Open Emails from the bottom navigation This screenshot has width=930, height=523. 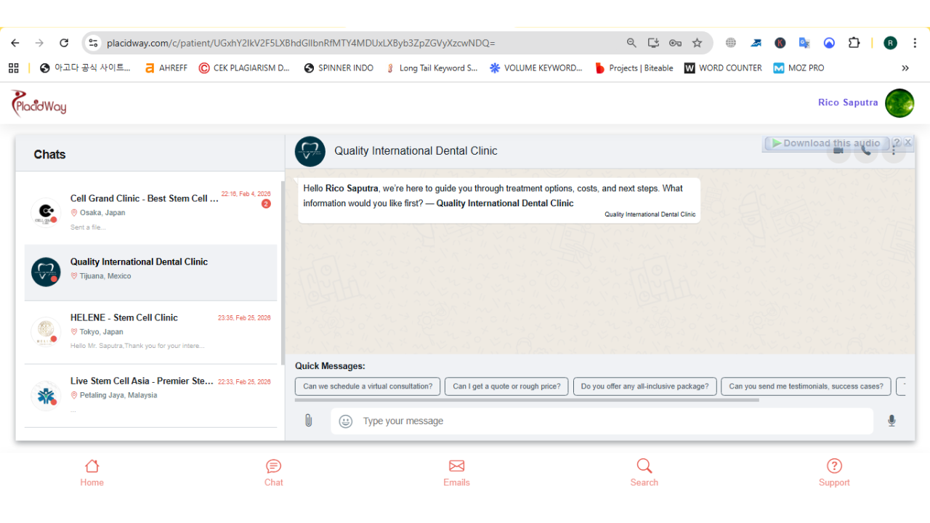pyautogui.click(x=456, y=472)
